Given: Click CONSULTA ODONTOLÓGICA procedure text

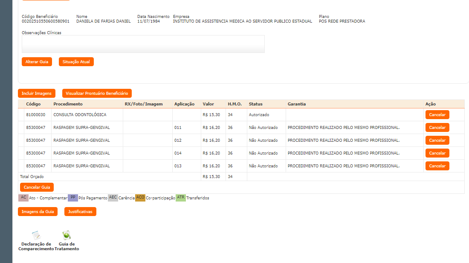Looking at the screenshot, I should coord(80,115).
